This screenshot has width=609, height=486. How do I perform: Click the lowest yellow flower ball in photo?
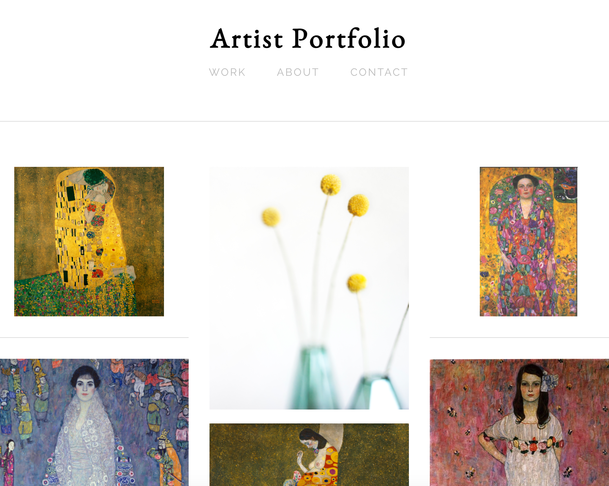356,282
